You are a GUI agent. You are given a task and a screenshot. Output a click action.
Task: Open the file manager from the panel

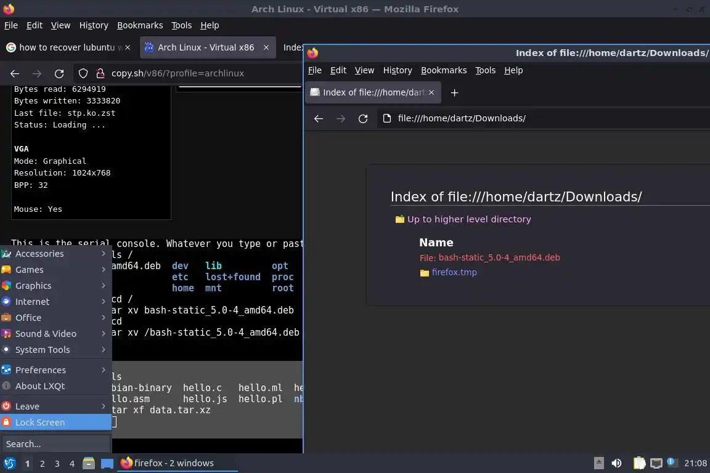pos(89,463)
